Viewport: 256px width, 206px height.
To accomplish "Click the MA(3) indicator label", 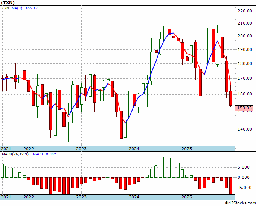I will (17, 8).
